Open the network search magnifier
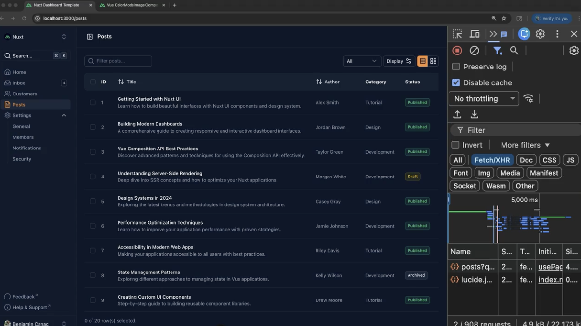 click(x=515, y=50)
